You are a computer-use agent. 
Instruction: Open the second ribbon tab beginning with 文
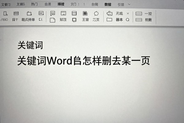coord(21,4)
